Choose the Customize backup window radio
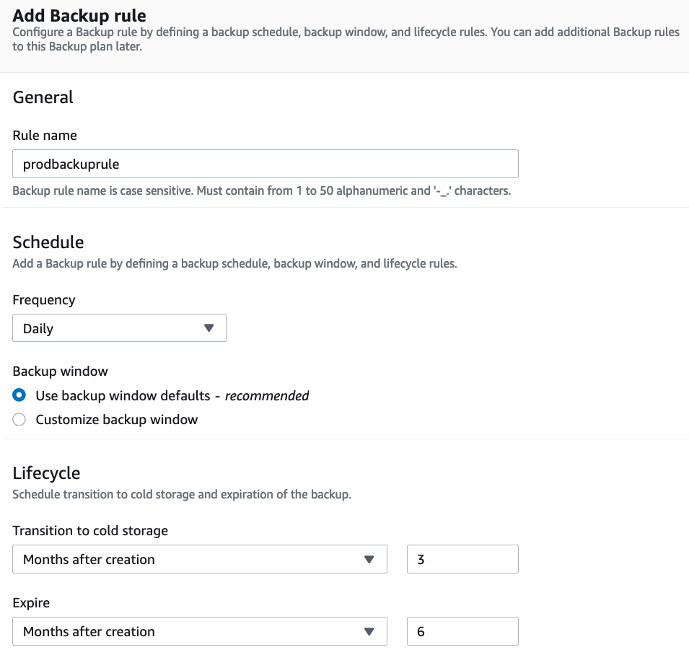The height and width of the screenshot is (655, 689). tap(19, 419)
